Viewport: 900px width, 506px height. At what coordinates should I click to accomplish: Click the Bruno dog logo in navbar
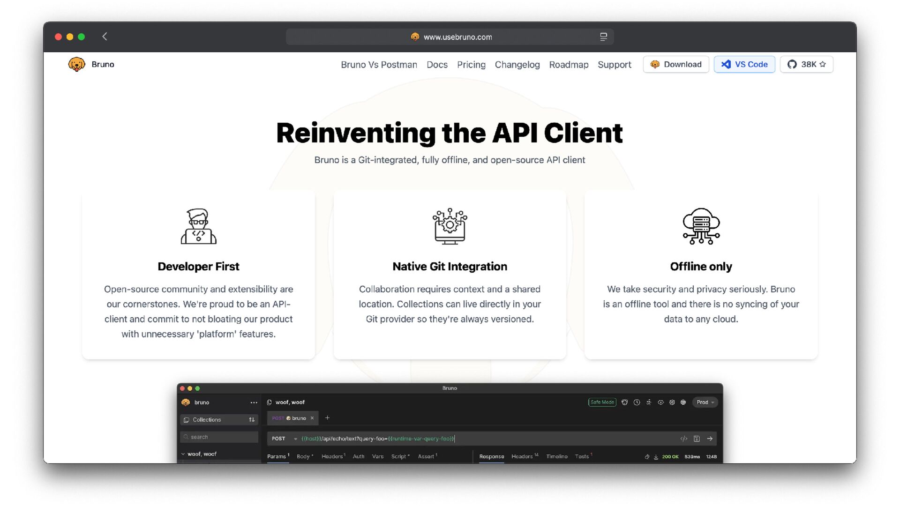tap(76, 64)
